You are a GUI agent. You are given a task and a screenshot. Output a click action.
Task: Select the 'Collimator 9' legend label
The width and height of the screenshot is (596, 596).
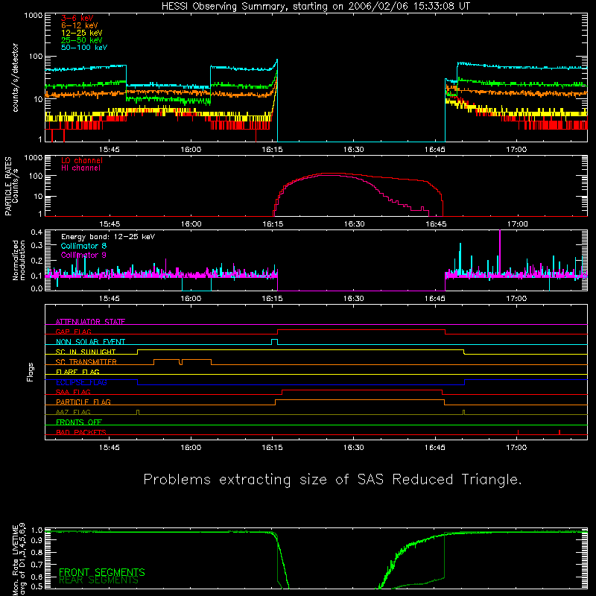click(x=83, y=255)
